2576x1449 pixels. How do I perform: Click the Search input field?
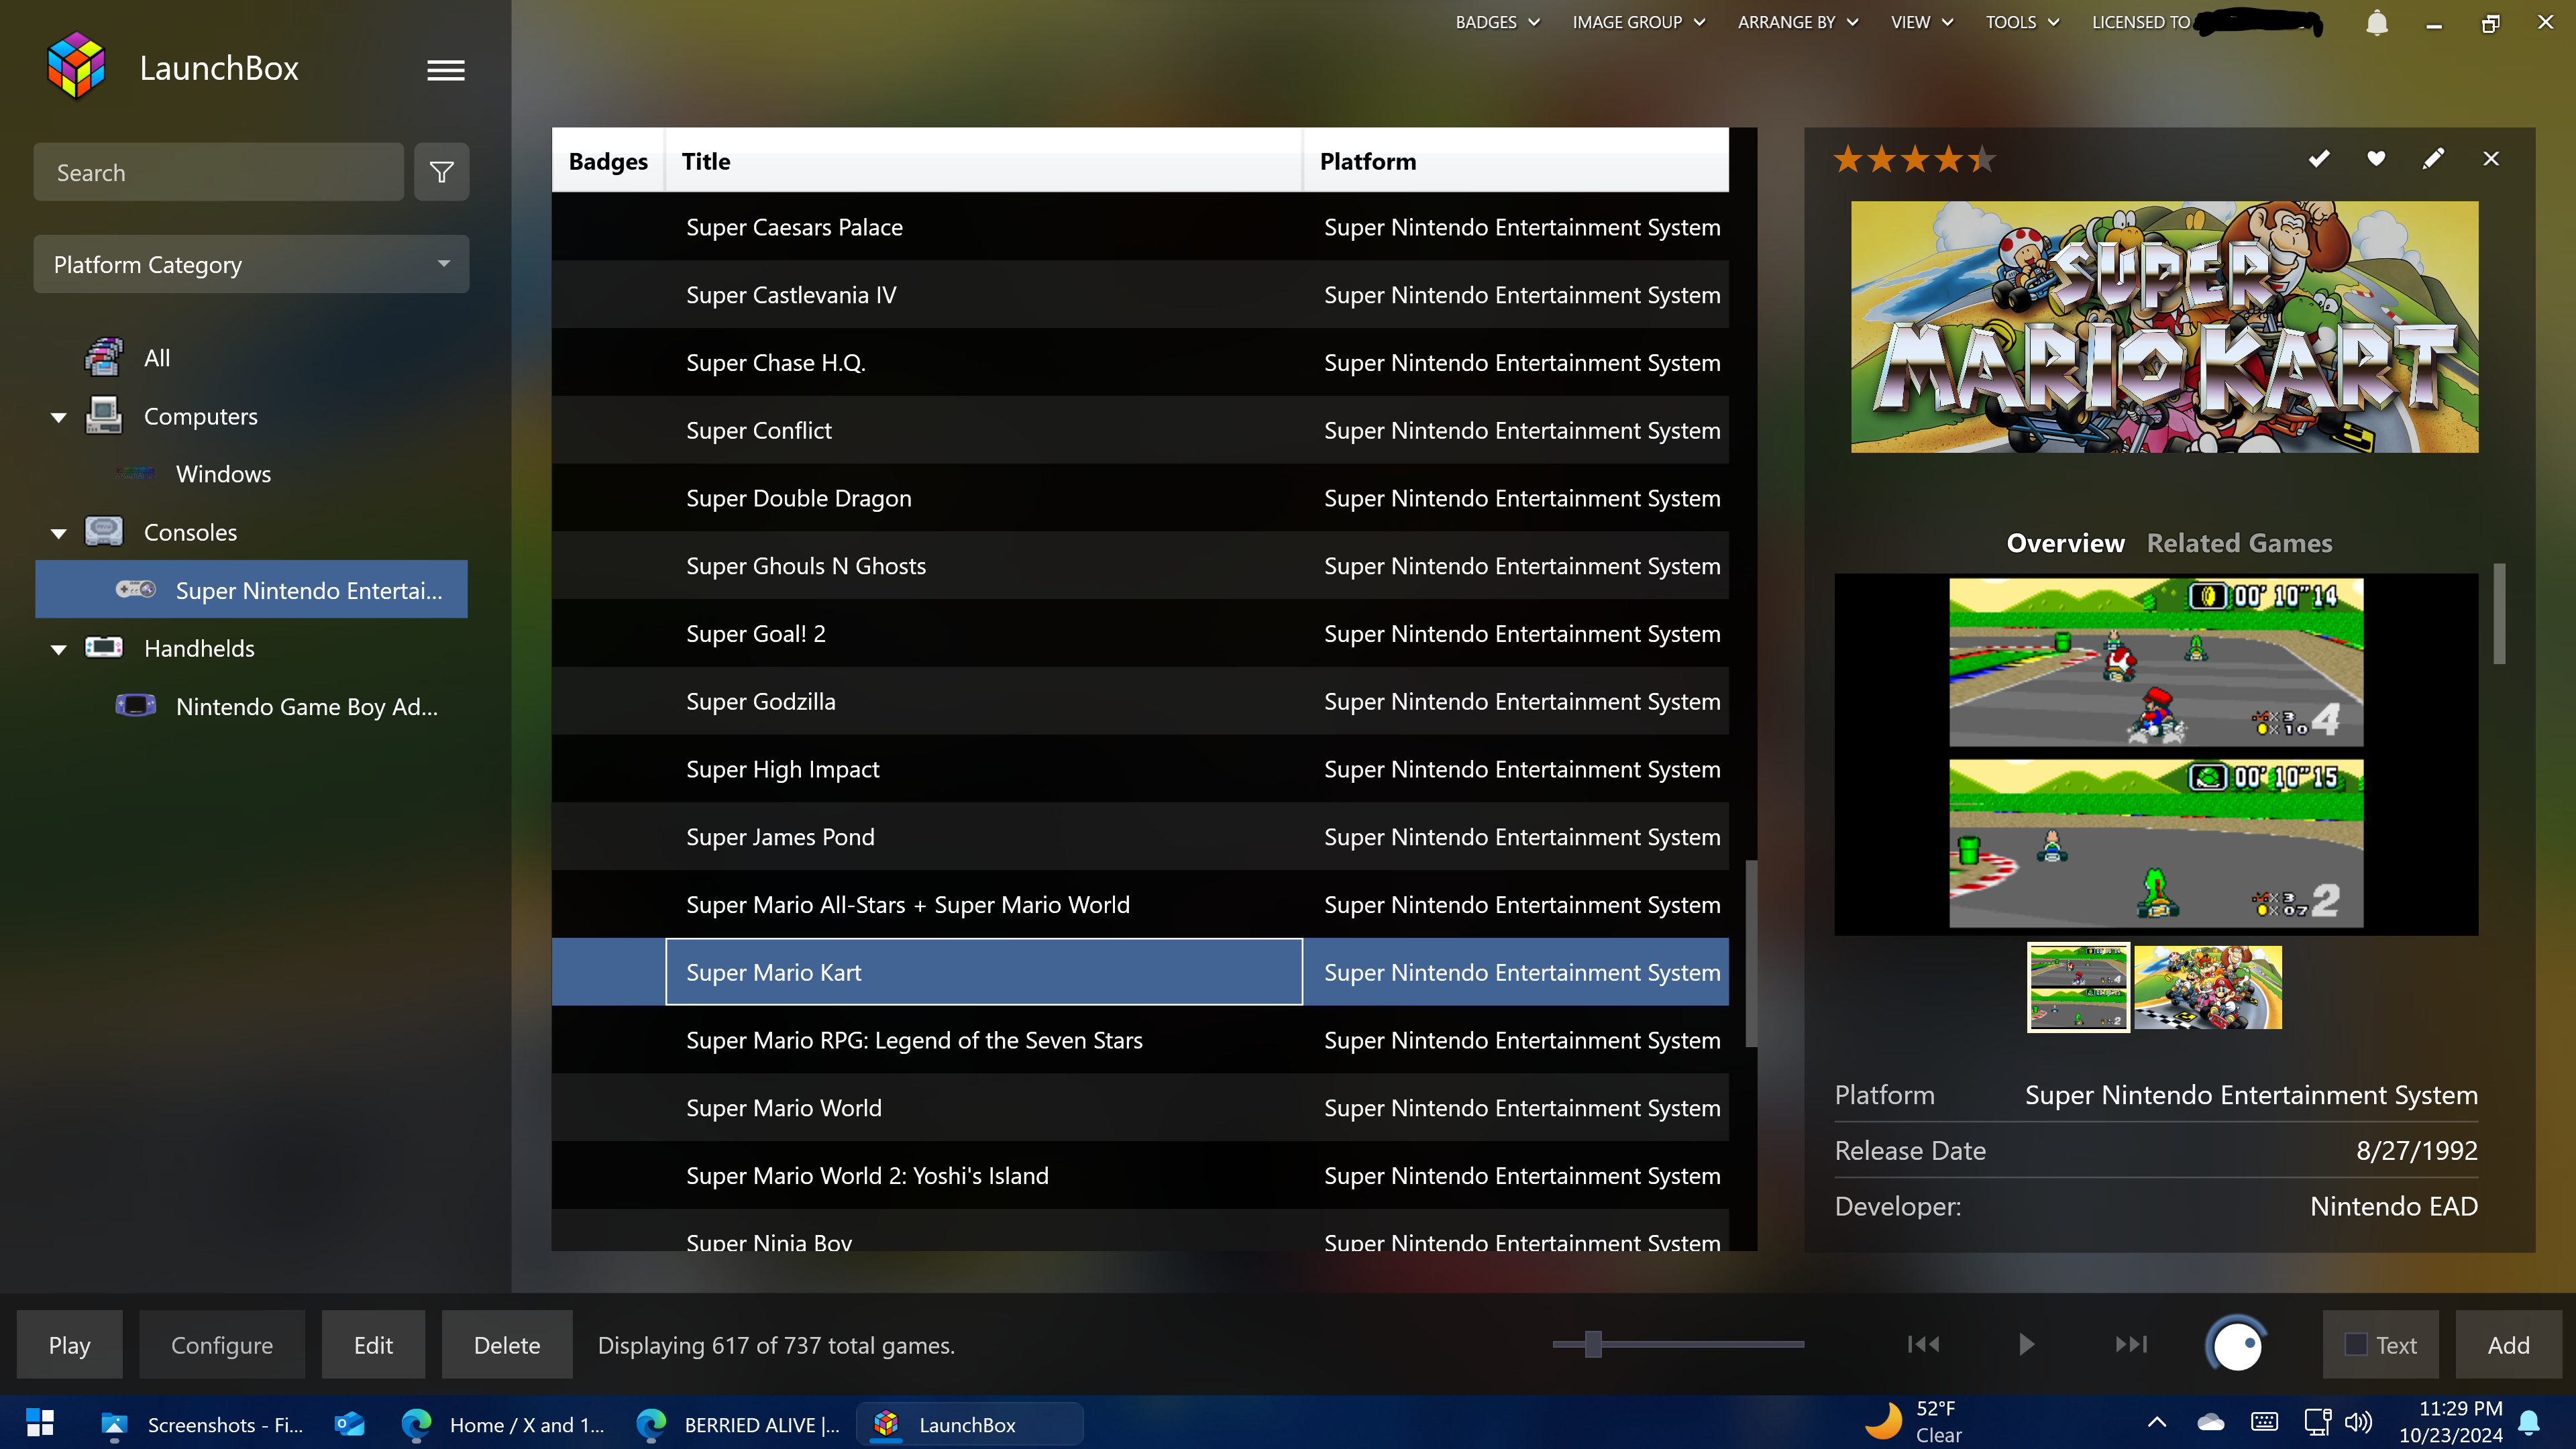coord(219,172)
